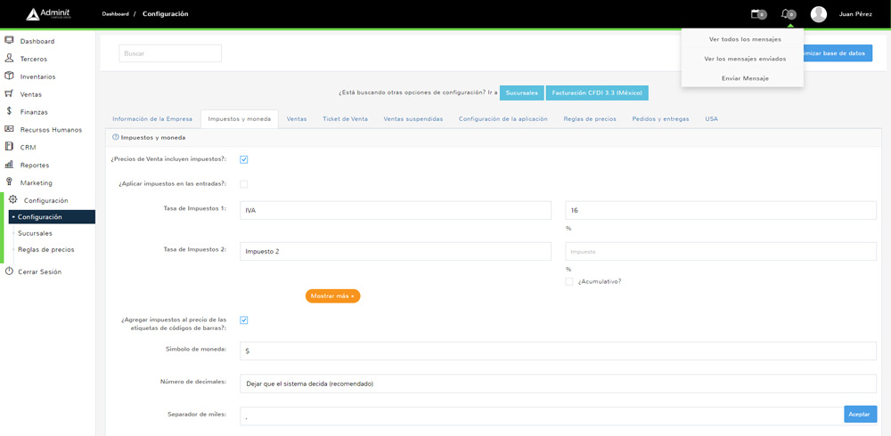The height and width of the screenshot is (436, 891).
Task: Open the Número de decimales dropdown
Action: point(558,384)
